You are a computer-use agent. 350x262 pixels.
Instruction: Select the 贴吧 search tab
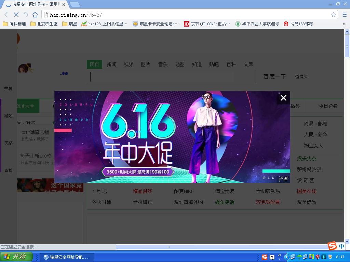(214, 64)
